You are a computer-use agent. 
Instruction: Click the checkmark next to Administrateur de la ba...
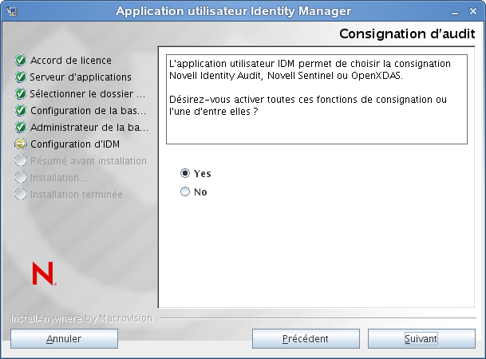coord(21,128)
